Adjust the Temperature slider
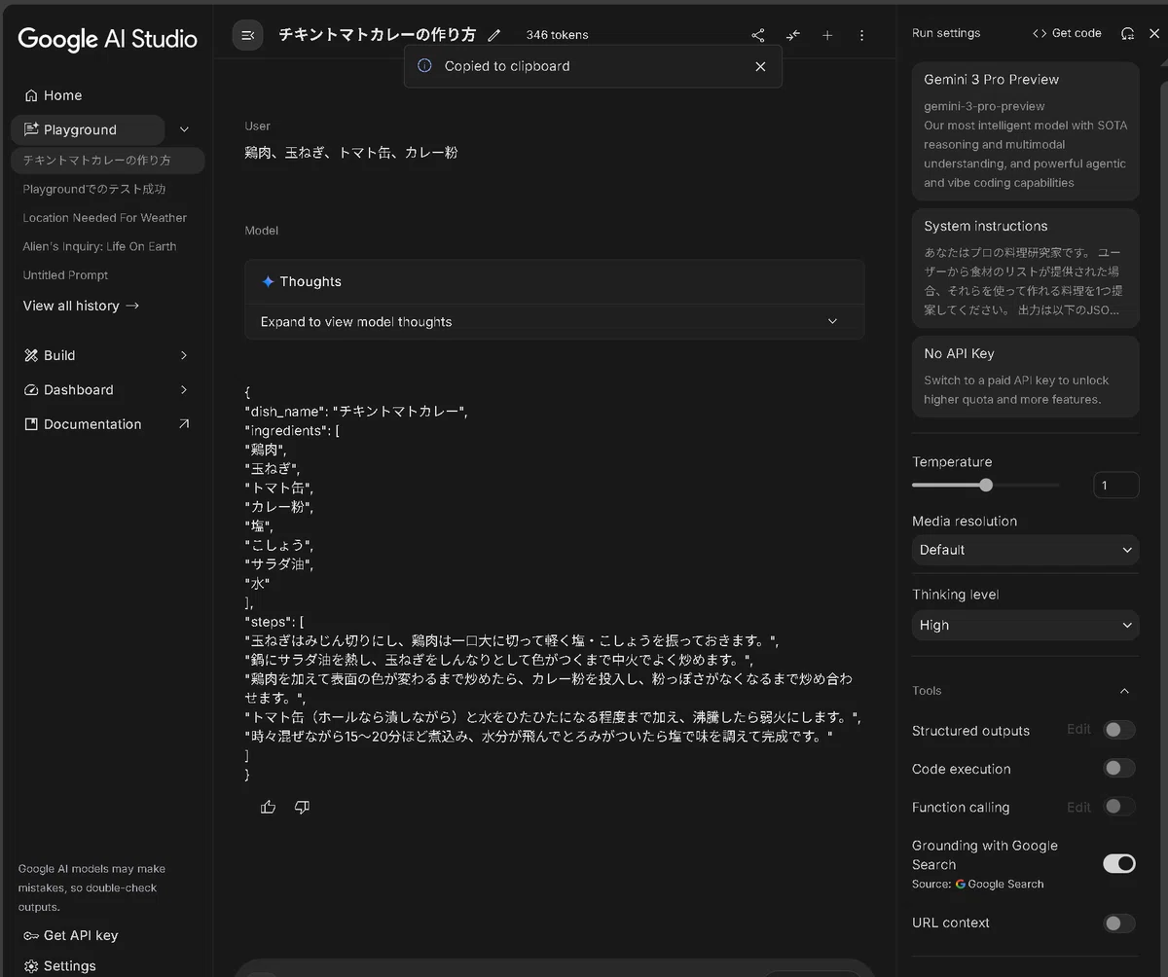This screenshot has height=977, width=1168. (985, 485)
